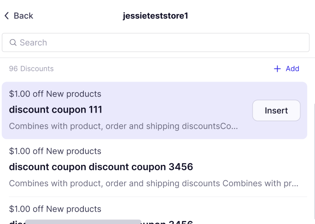Click the jessieteststore1 store title
315x224 pixels.
(156, 16)
